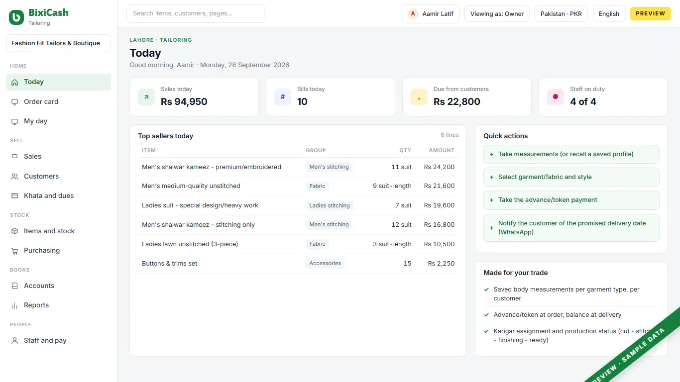Select Buttons & trims set item
680x382 pixels.
pyautogui.click(x=170, y=264)
